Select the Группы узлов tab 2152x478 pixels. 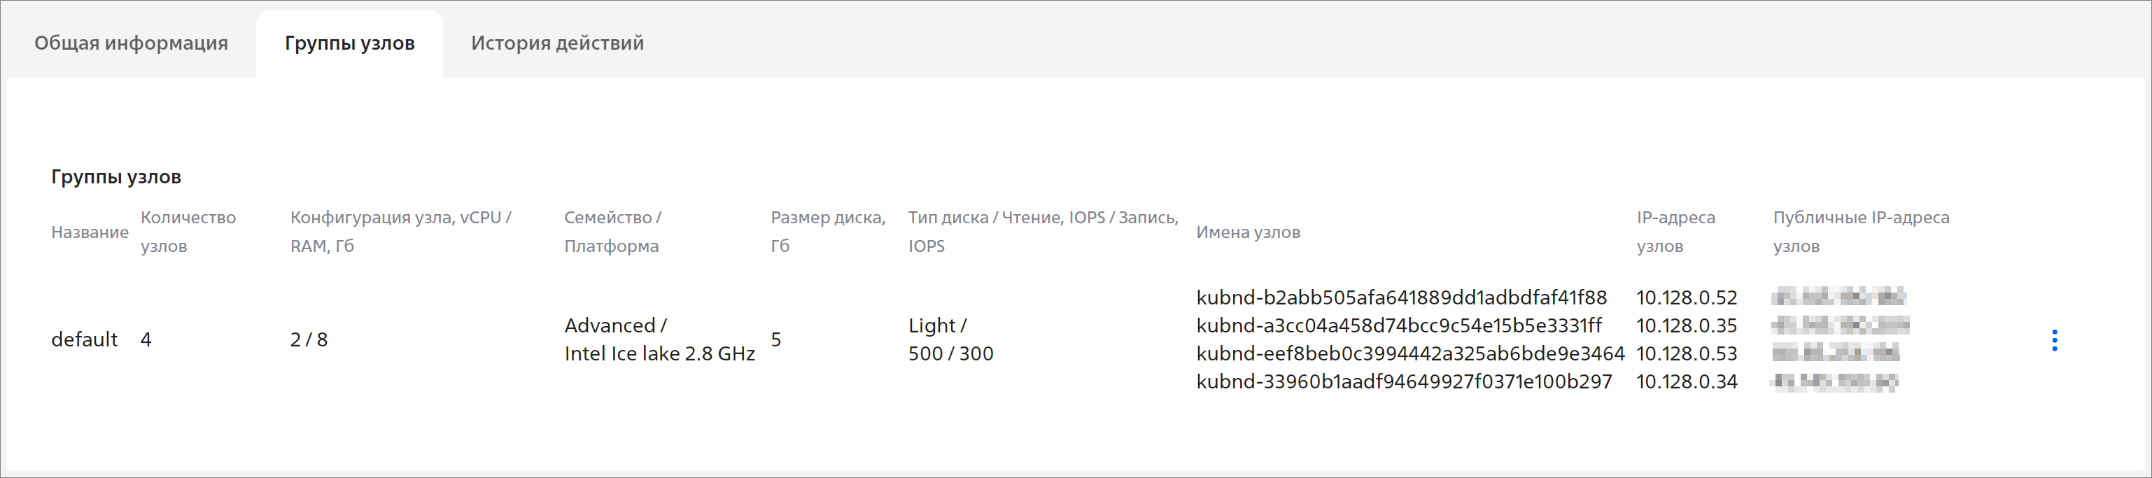pos(349,43)
